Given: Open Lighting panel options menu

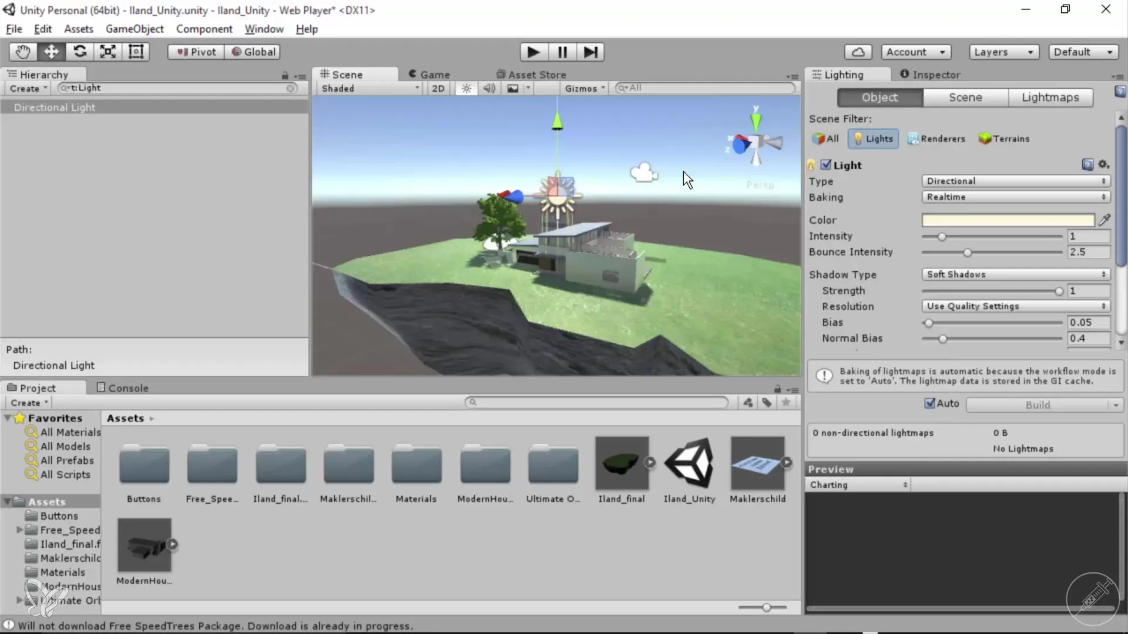Looking at the screenshot, I should pos(1117,76).
